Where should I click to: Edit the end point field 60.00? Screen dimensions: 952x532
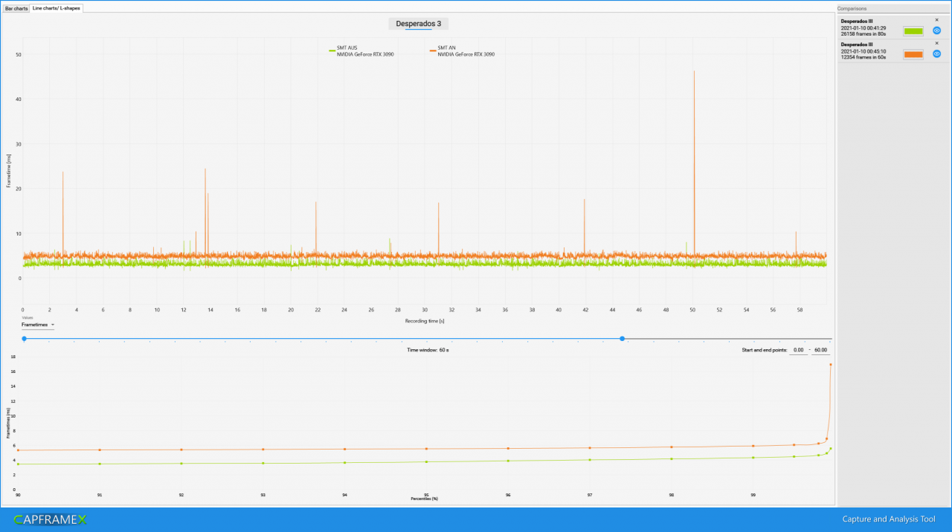pos(821,349)
